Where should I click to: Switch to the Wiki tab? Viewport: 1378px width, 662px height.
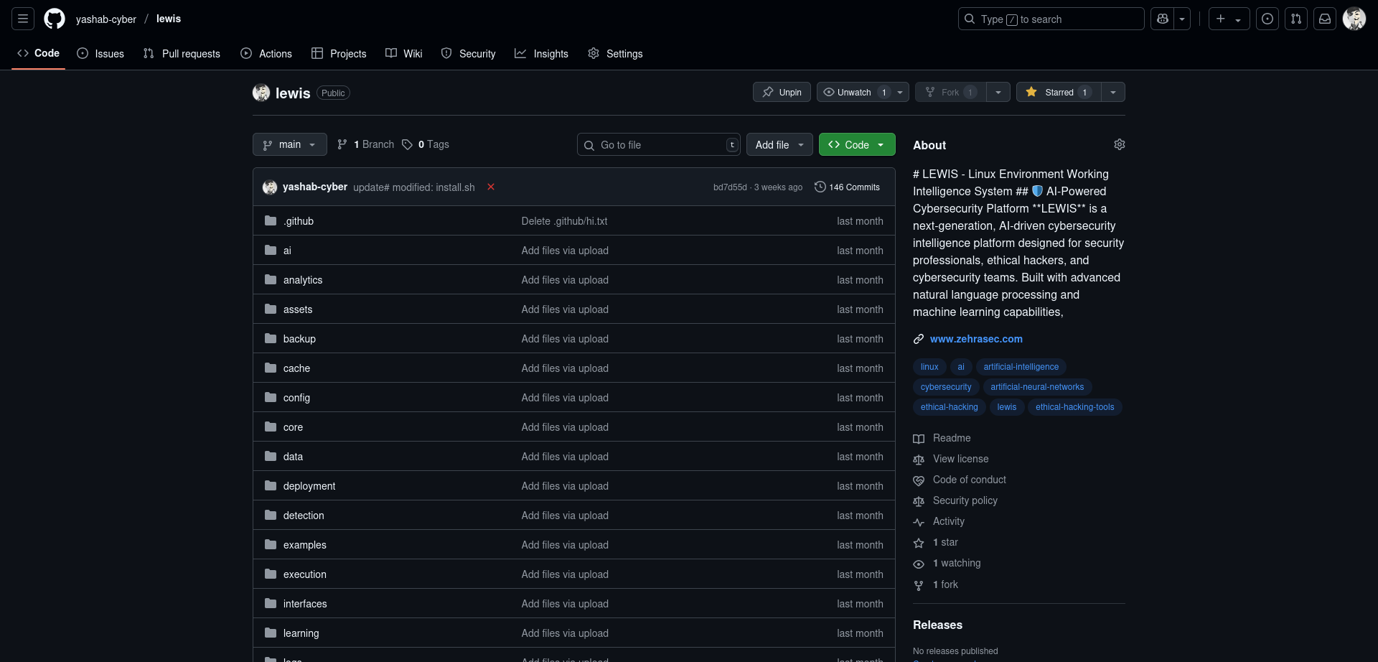(x=404, y=54)
